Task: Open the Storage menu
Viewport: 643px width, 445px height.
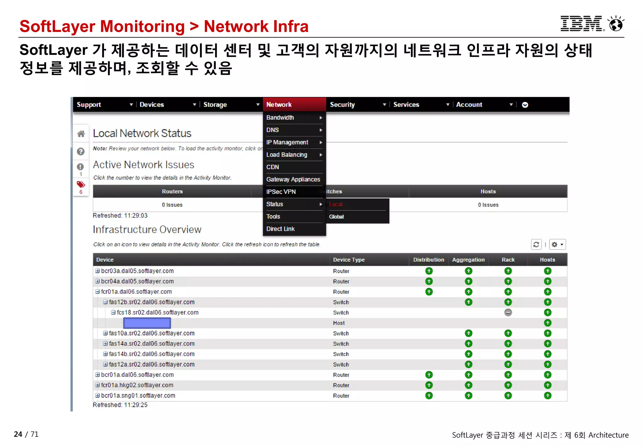Action: point(231,105)
